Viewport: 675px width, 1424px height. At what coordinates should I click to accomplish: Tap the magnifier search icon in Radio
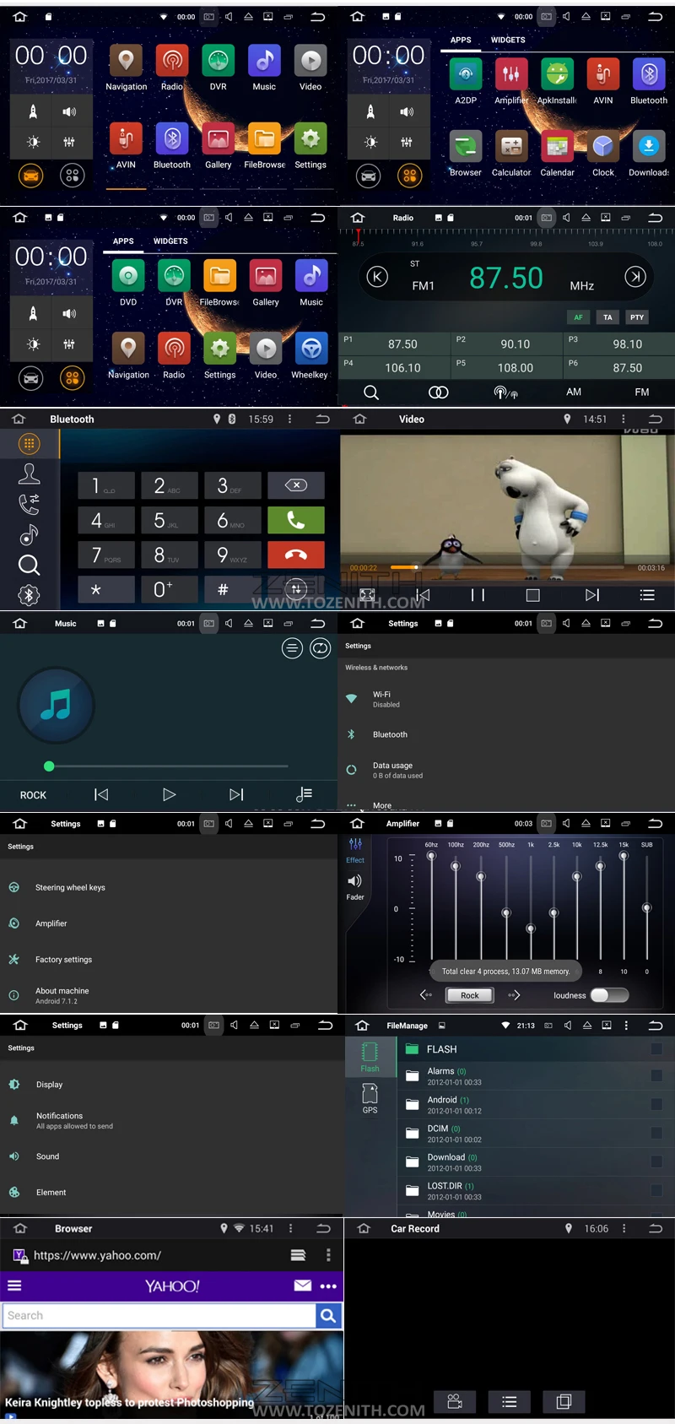pos(371,393)
